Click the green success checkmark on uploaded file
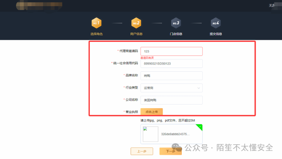This screenshot has height=159, width=282. [x=200, y=127]
